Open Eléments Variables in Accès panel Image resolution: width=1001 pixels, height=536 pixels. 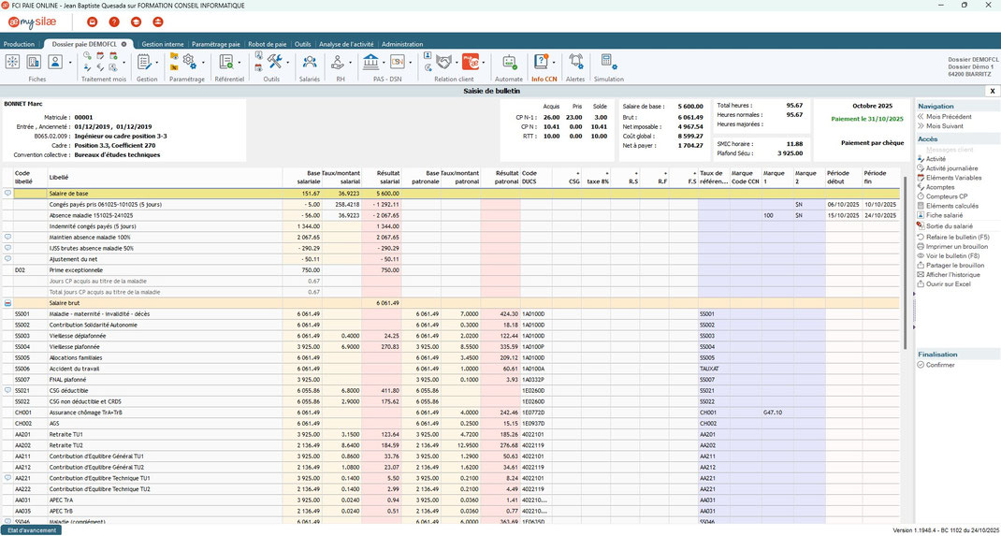pos(953,178)
